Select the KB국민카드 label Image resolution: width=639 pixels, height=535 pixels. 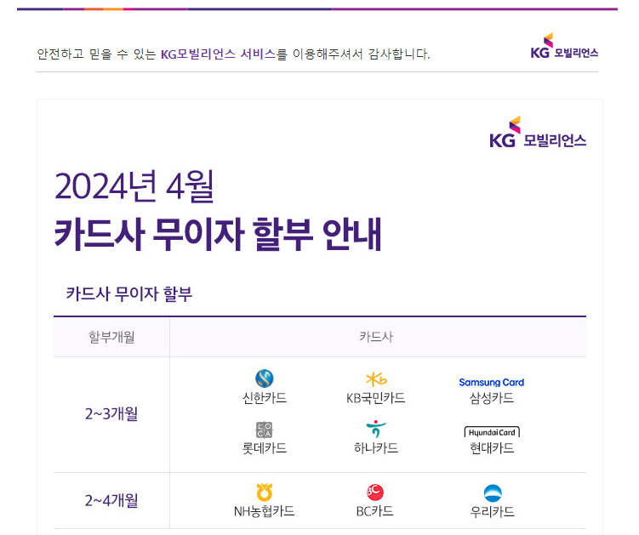point(376,398)
